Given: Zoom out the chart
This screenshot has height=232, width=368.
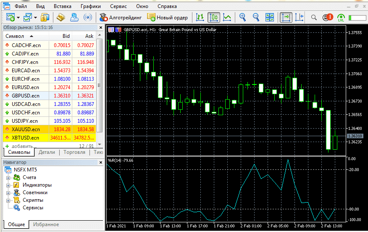Looking at the screenshot, I should (x=256, y=17).
